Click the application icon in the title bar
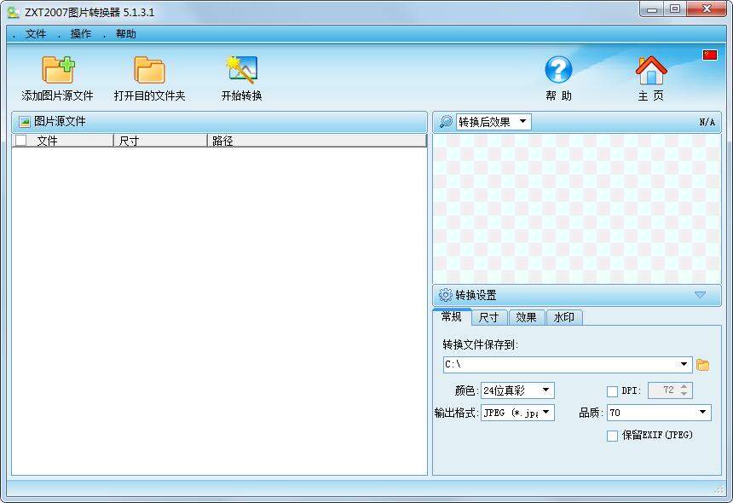The width and height of the screenshot is (733, 503). pyautogui.click(x=11, y=11)
